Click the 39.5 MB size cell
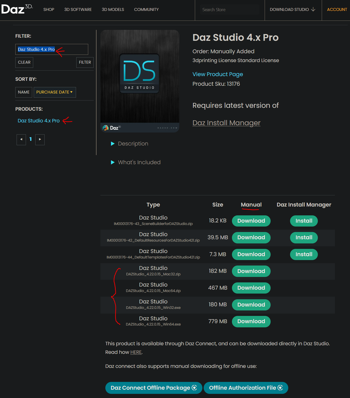This screenshot has width=350, height=398. [218, 237]
